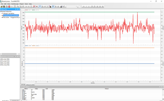
Task: Switch to the Floating point variables bottom tab
Action: coord(30,85)
